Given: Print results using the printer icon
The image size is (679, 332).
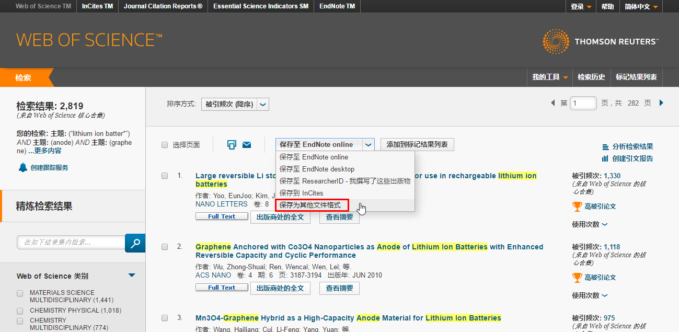Looking at the screenshot, I should pyautogui.click(x=232, y=145).
